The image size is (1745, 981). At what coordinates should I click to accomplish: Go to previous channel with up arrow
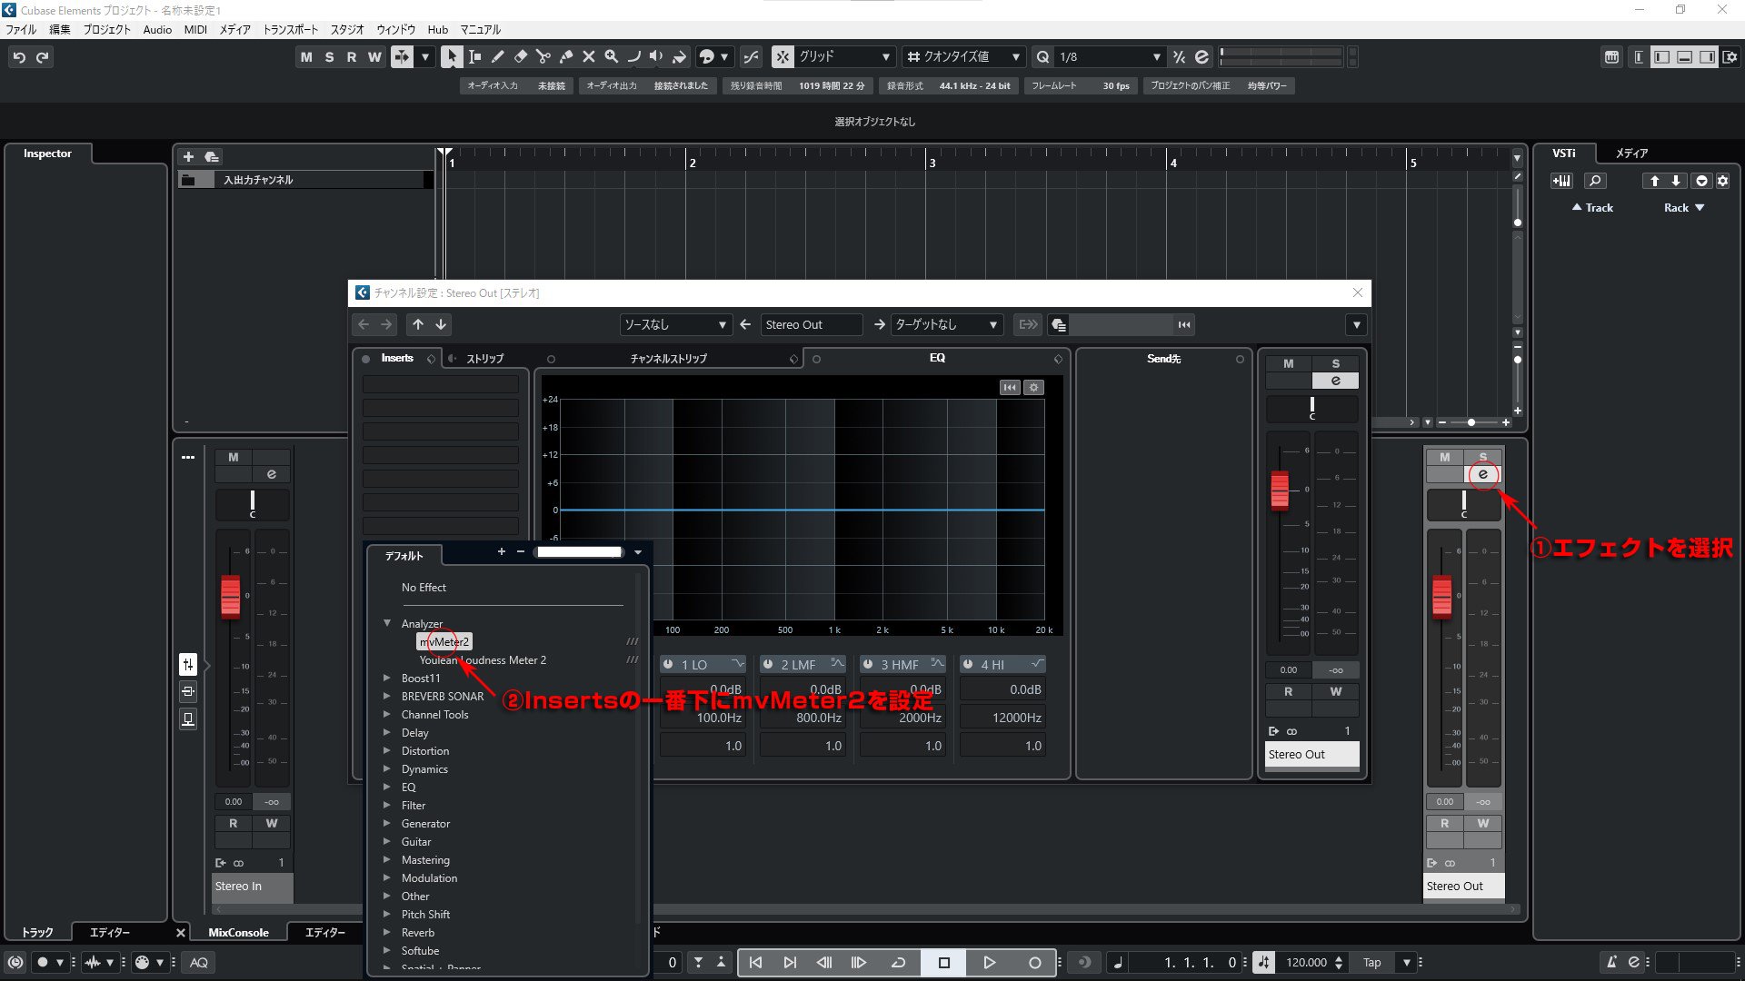418,324
